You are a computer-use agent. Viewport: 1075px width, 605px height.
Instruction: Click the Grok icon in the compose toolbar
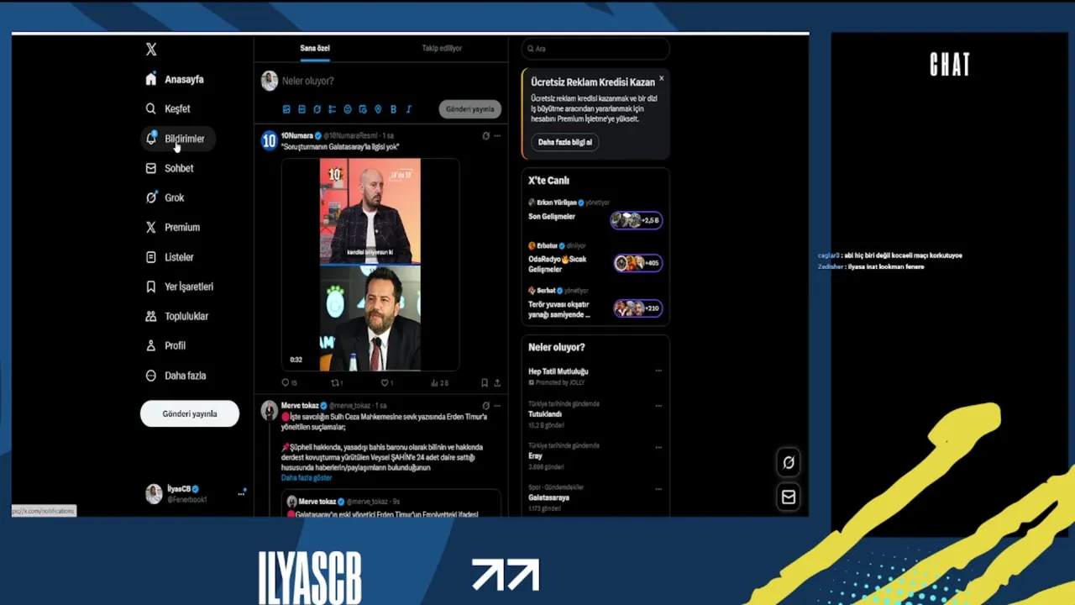pyautogui.click(x=317, y=109)
